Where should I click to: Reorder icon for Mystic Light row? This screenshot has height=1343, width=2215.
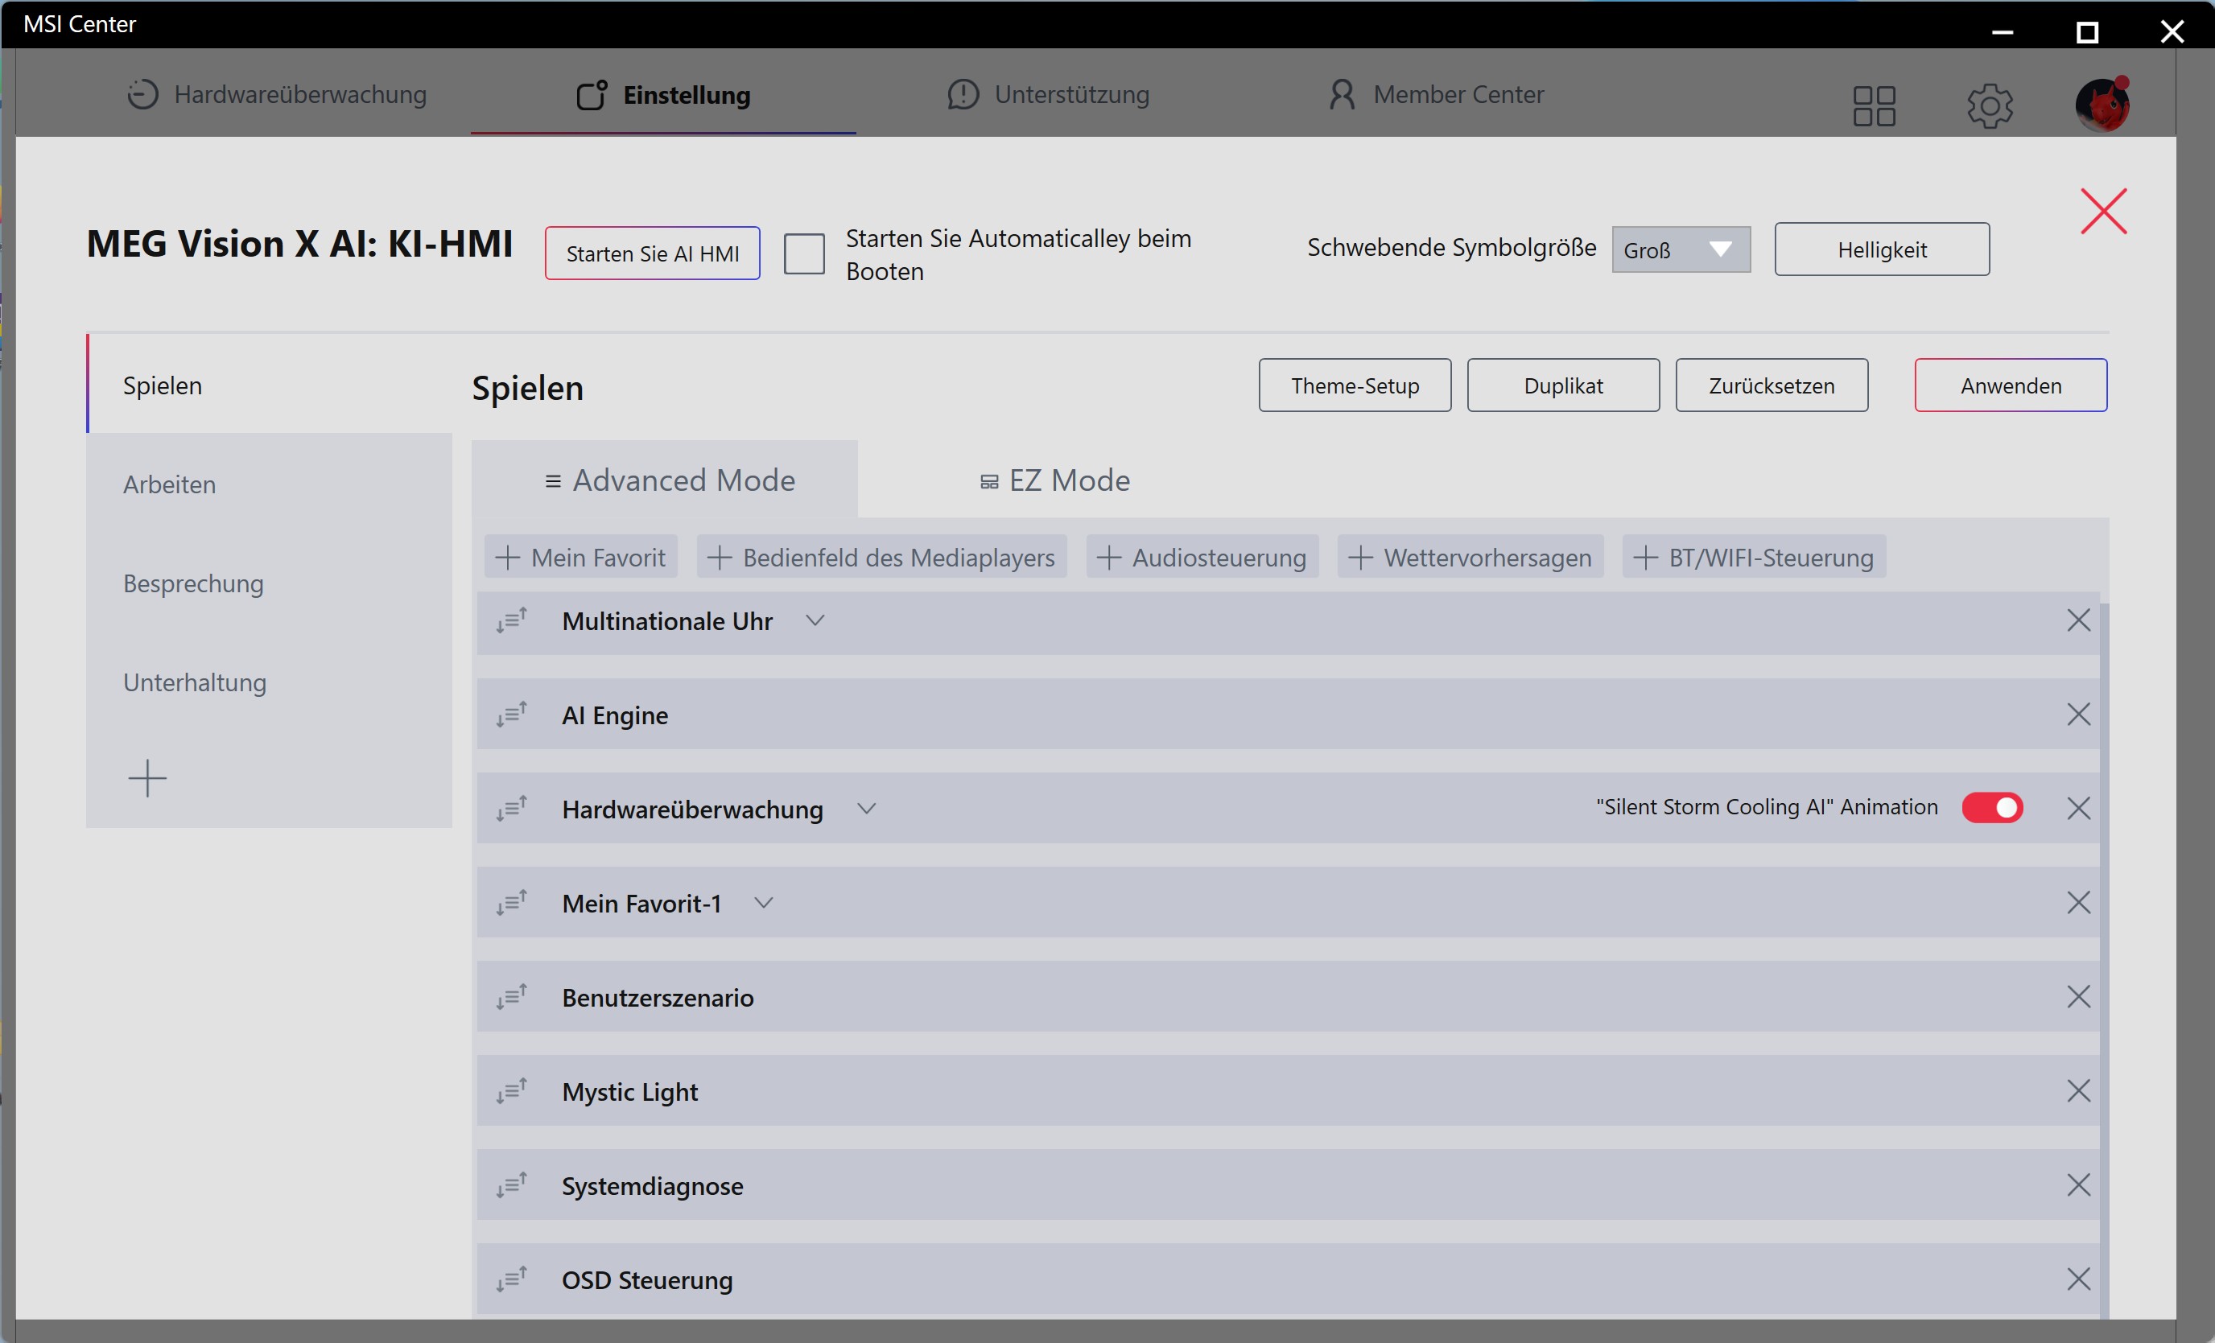tap(512, 1091)
